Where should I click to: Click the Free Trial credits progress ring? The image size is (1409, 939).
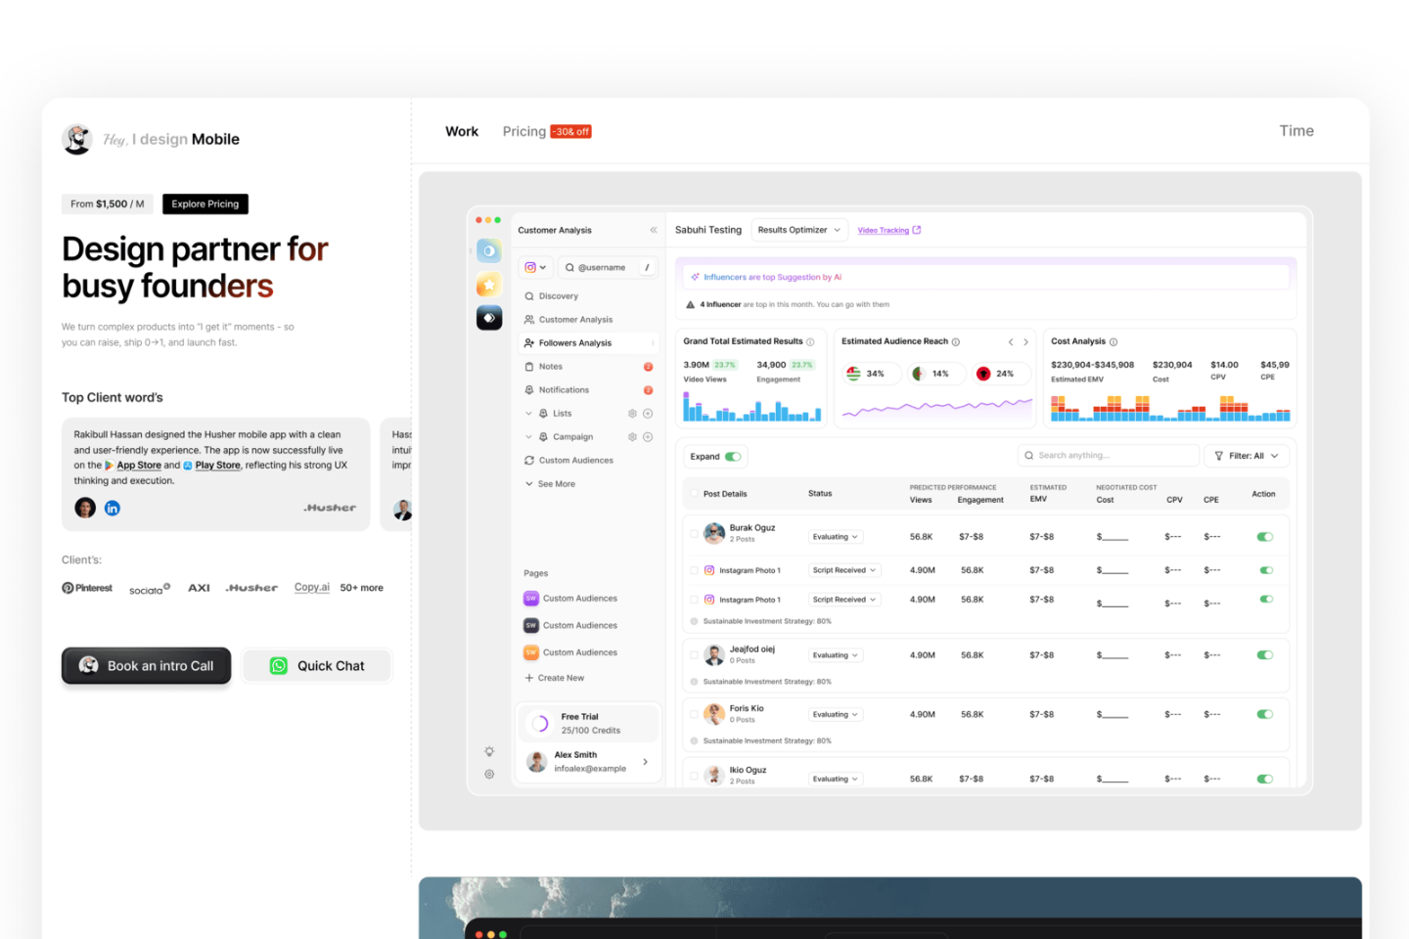(x=540, y=724)
